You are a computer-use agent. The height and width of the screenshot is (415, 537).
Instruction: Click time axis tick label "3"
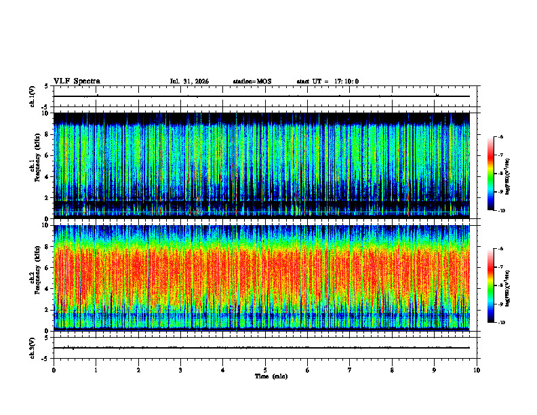click(x=180, y=370)
